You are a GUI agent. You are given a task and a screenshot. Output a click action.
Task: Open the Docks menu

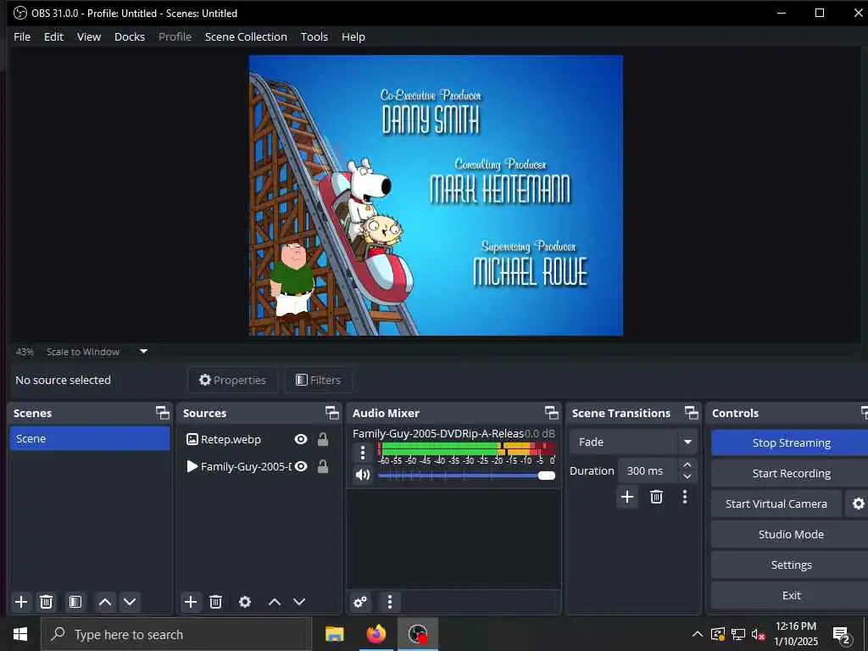coord(130,36)
